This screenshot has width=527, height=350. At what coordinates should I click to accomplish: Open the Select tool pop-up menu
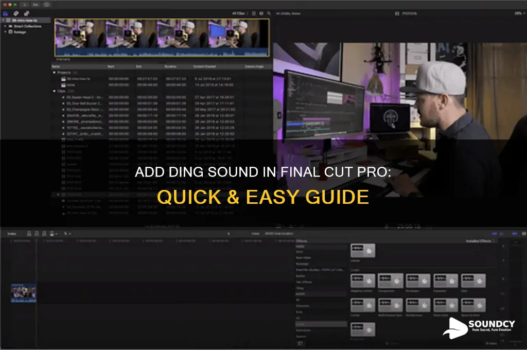coord(67,233)
